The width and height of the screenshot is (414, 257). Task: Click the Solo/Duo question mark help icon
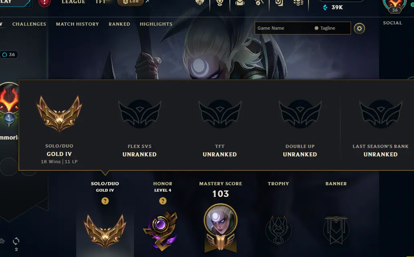tap(105, 201)
